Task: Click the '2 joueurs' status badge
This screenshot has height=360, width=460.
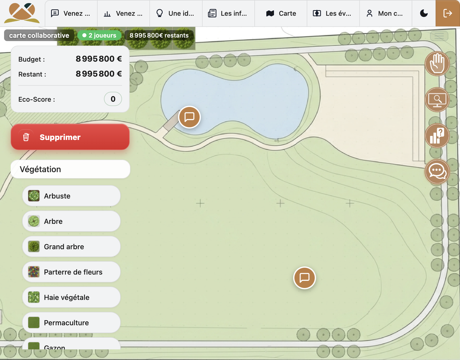Action: pyautogui.click(x=99, y=35)
